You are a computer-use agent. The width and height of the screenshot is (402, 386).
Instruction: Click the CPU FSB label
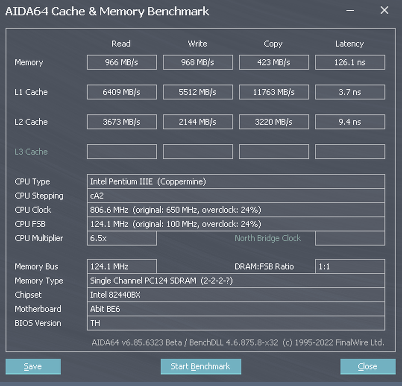click(x=30, y=224)
